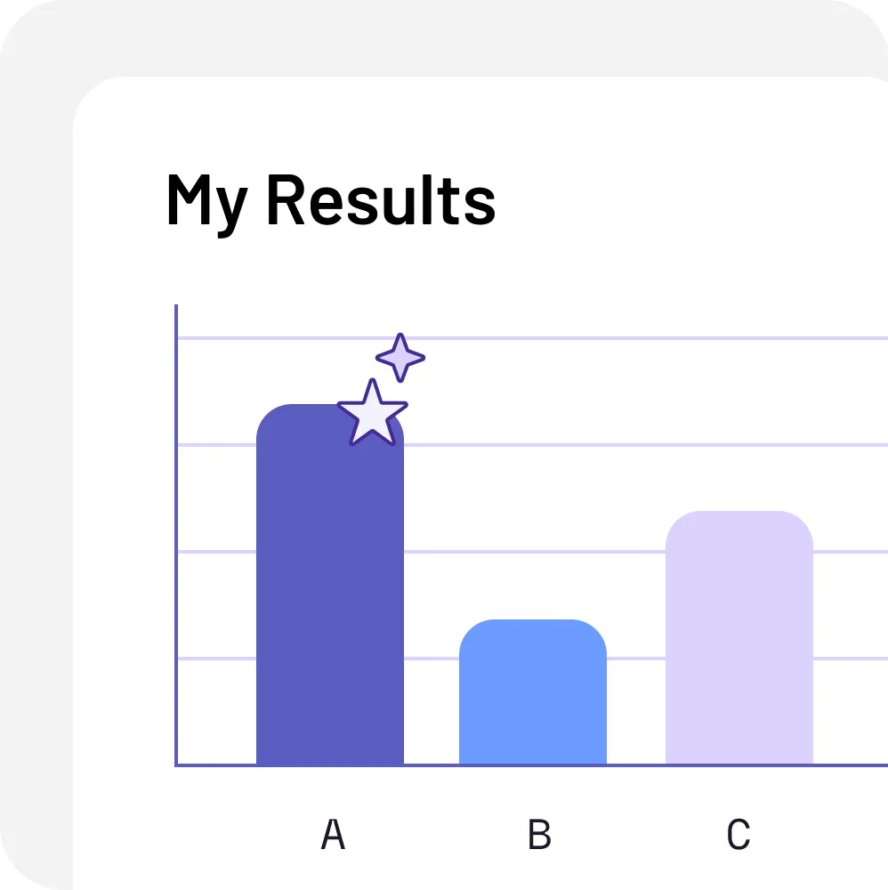Click the four-pointed sparkle icon

400,358
